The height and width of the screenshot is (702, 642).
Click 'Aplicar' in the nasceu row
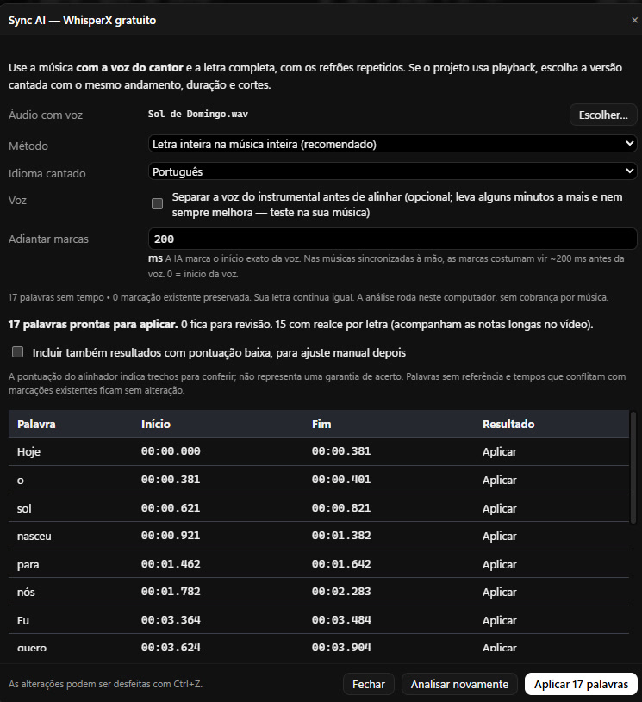point(500,536)
